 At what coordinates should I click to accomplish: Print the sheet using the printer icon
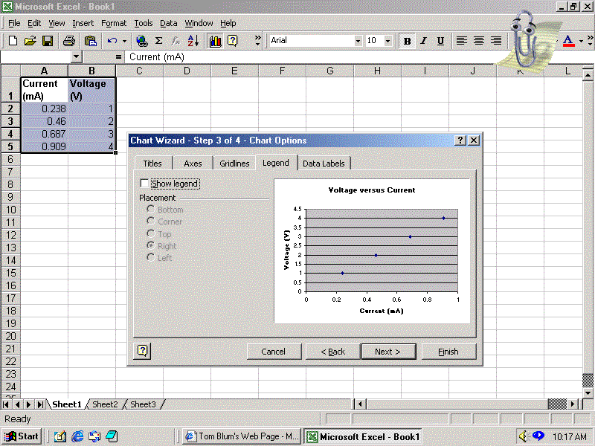point(68,41)
